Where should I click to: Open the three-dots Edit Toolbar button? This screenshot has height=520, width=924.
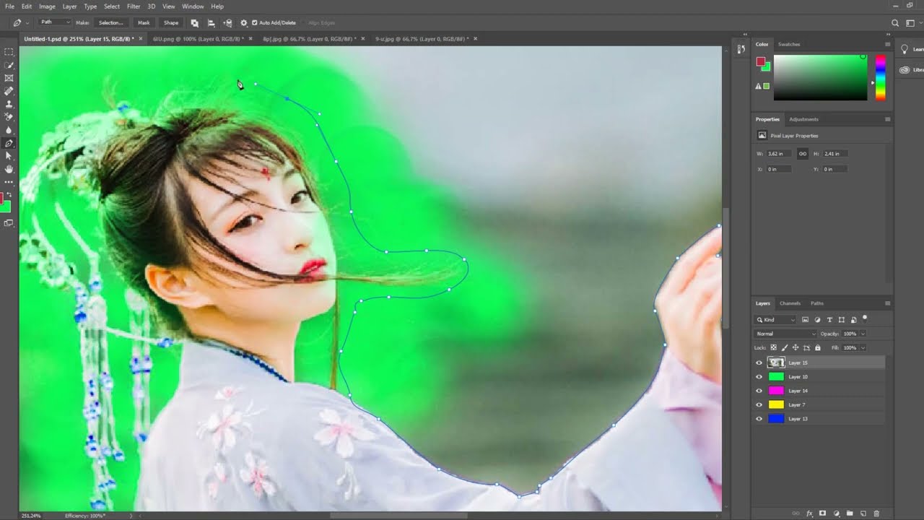coord(9,182)
